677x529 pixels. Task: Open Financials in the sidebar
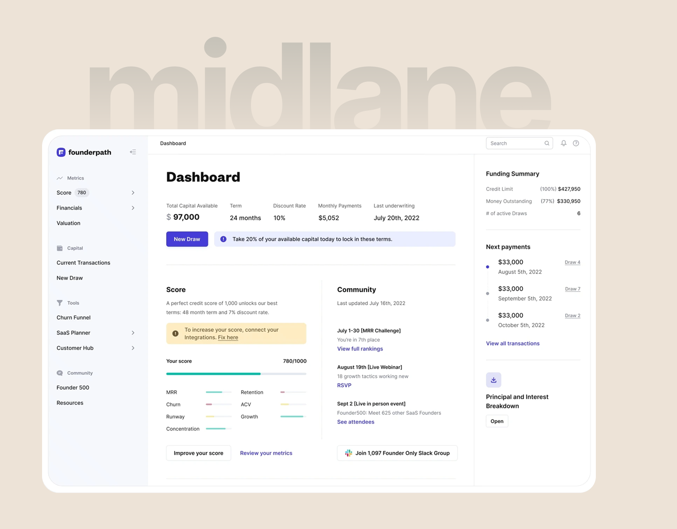click(x=69, y=208)
